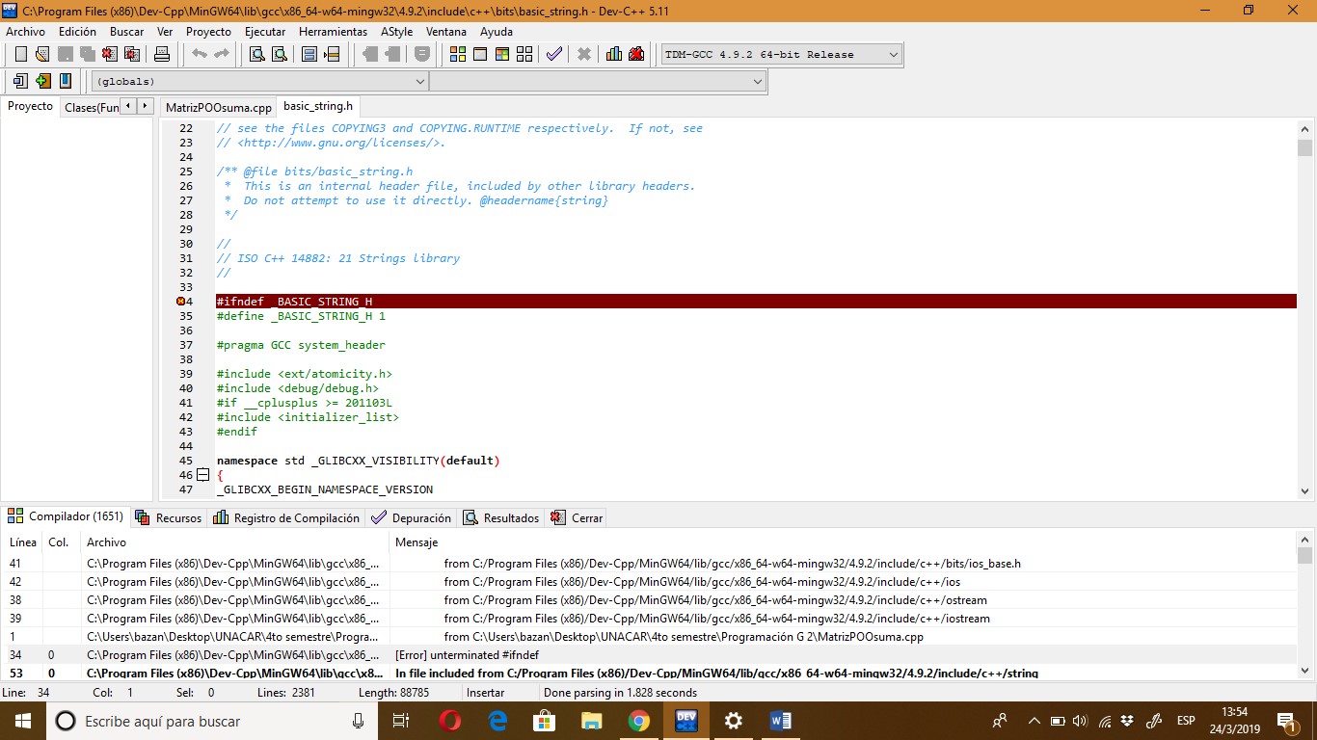Create a new source file
The width and height of the screenshot is (1317, 740).
(x=20, y=54)
